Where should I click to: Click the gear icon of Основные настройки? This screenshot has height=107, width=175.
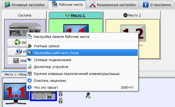pos(7,4)
